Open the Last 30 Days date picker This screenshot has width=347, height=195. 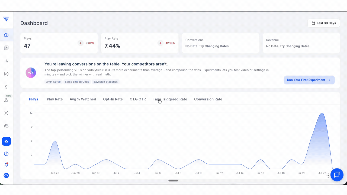tap(324, 23)
